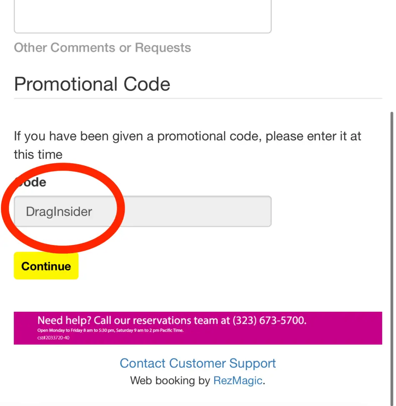Click the pink Need help banner
Viewport: 396px width, 406px height.
pos(198,328)
